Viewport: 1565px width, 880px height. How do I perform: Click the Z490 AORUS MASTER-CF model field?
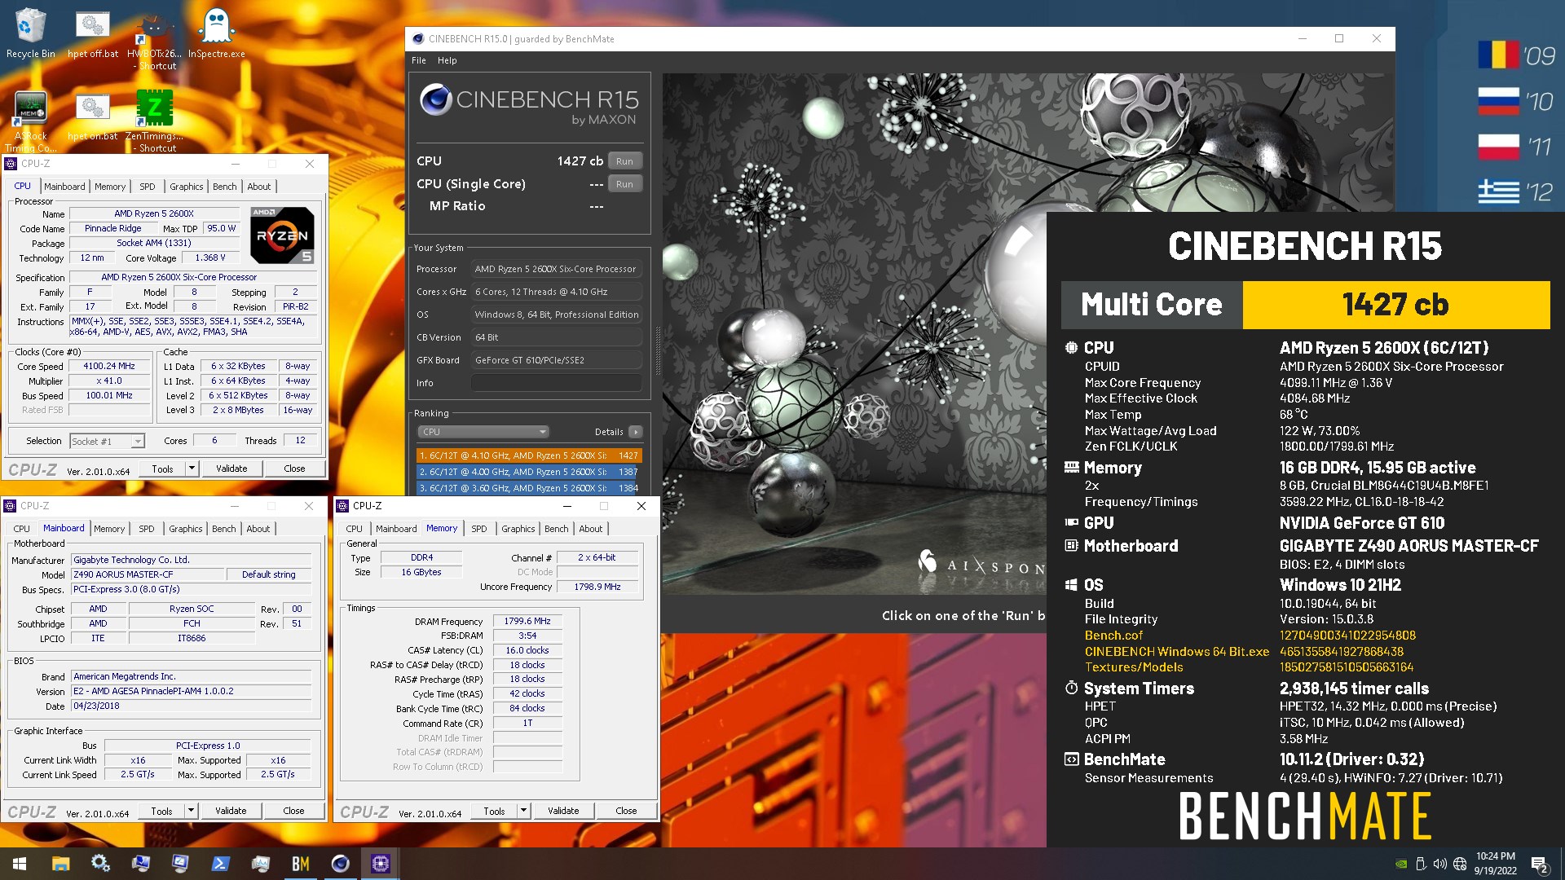(x=147, y=574)
